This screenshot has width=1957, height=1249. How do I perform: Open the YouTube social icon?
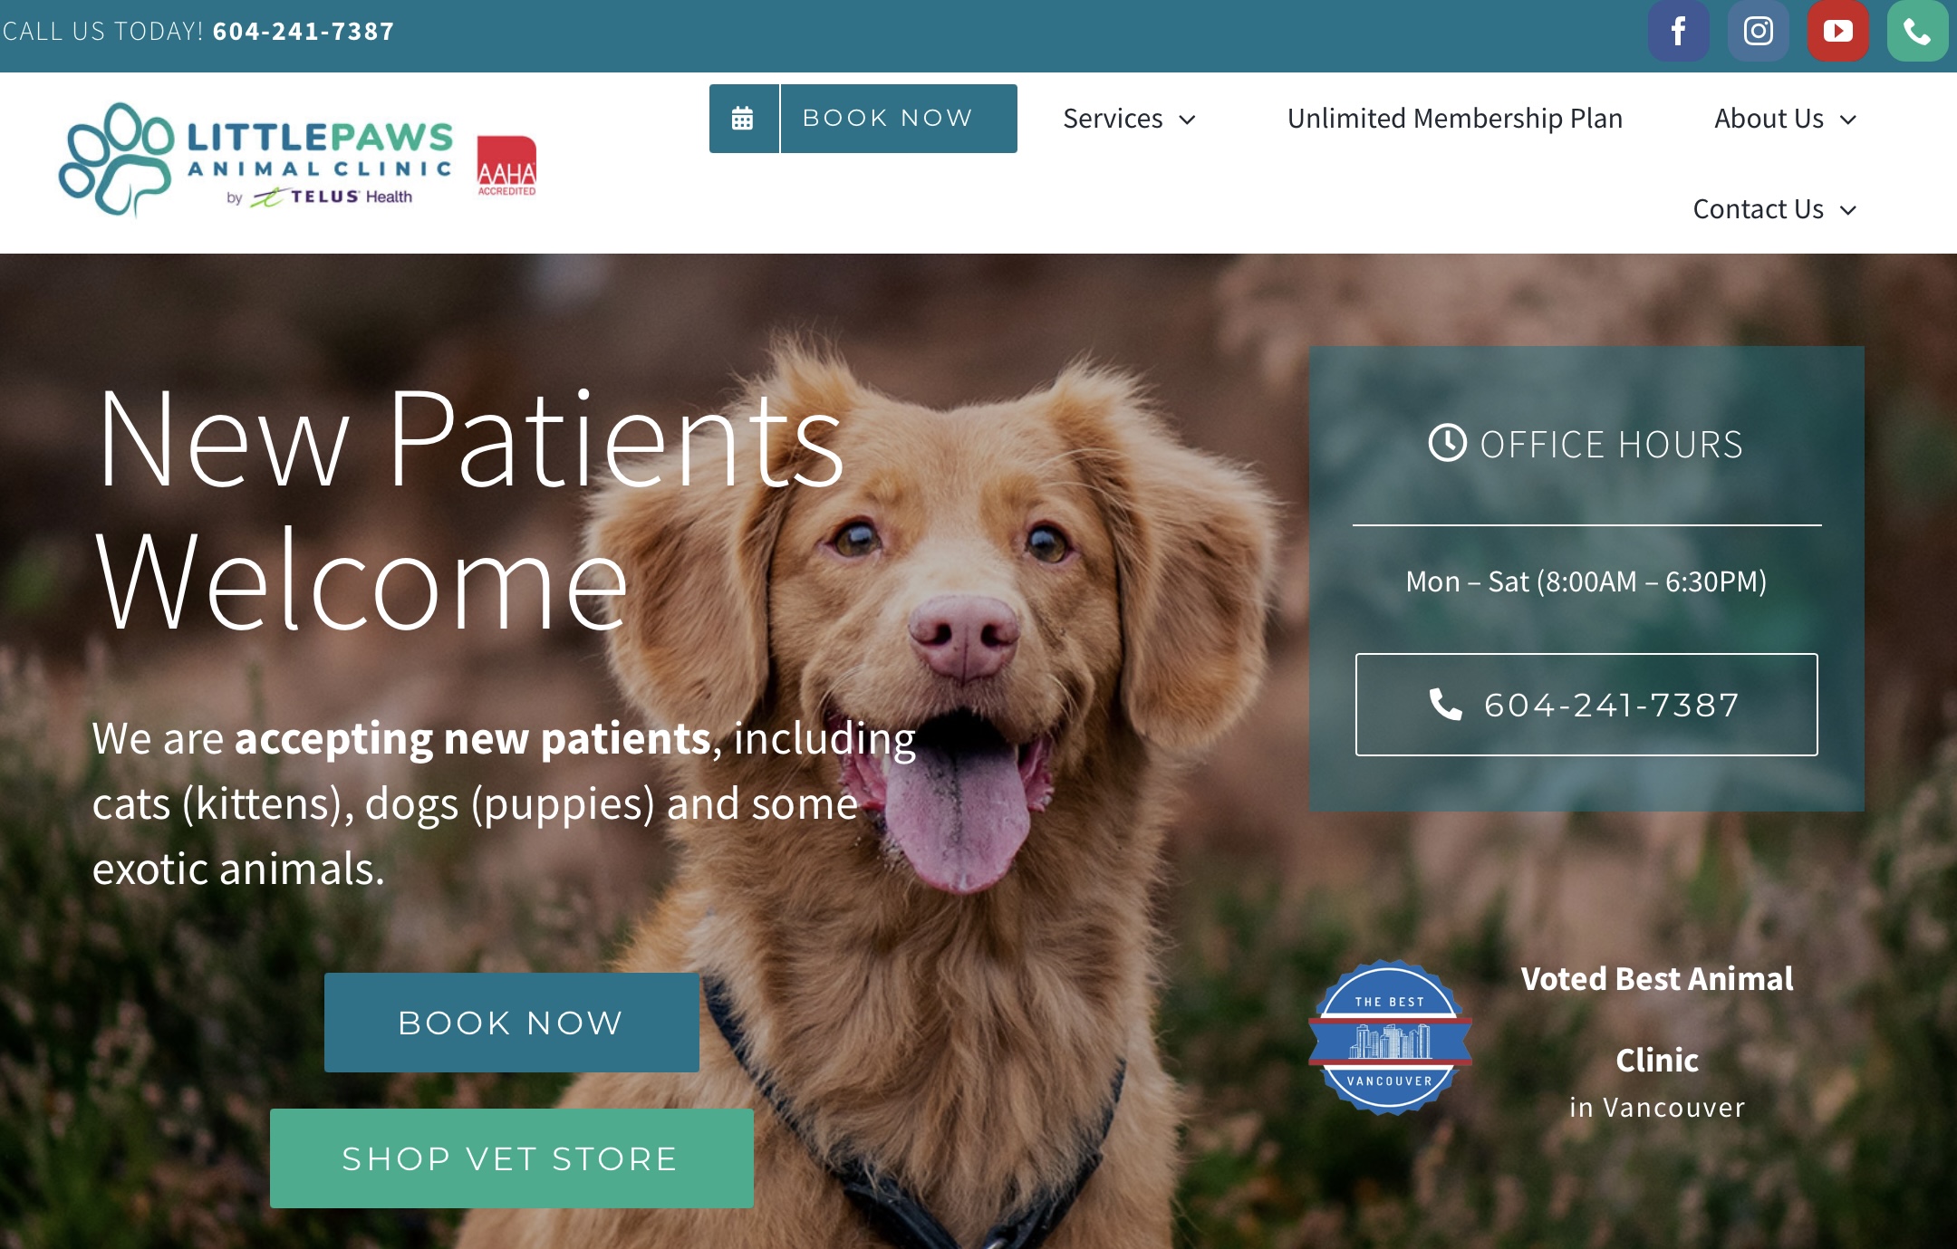coord(1837,31)
